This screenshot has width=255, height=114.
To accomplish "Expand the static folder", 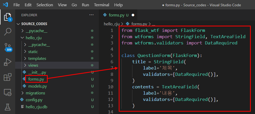I will click(25, 52).
